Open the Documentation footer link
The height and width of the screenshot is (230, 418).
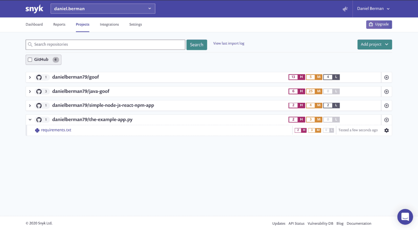coord(359,223)
